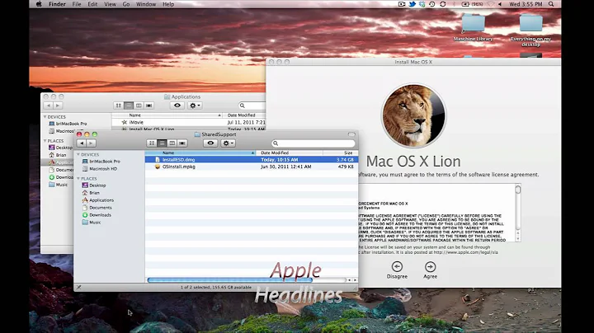Click Disagree in Install Mac OS X window
The image size is (594, 333).
point(397,270)
